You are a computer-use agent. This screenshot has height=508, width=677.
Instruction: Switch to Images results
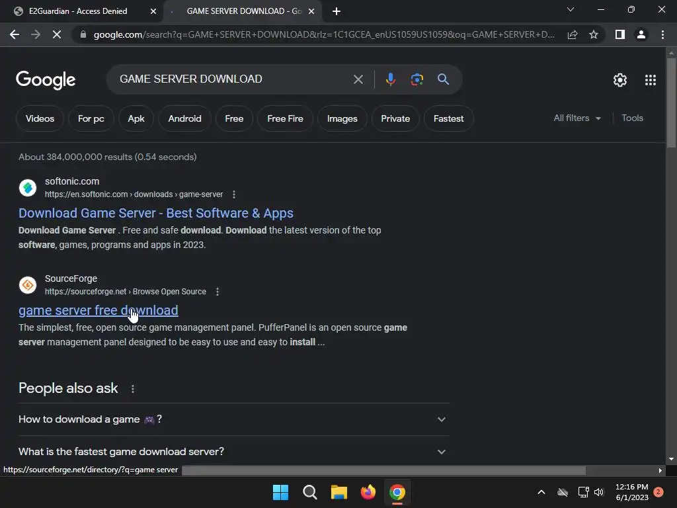342,118
